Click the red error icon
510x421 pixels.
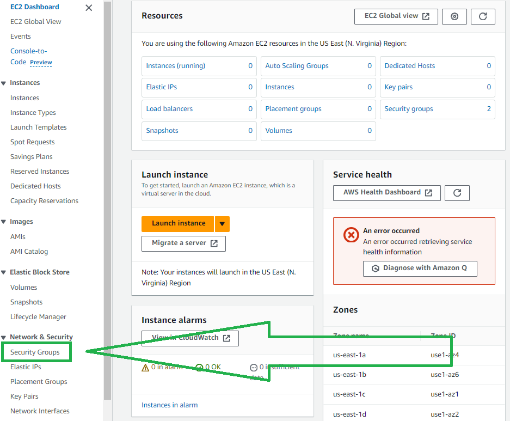[351, 235]
